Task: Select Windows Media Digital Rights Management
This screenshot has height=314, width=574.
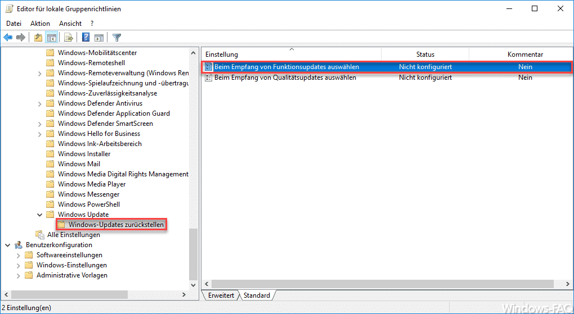Action: coord(123,174)
